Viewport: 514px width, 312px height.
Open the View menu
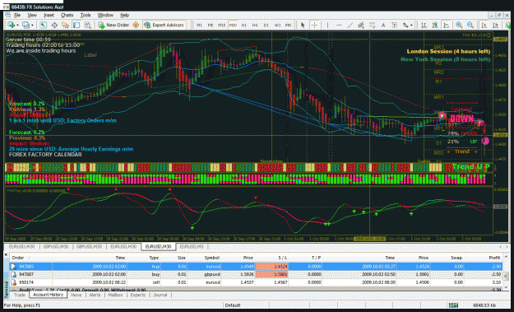[x=32, y=15]
